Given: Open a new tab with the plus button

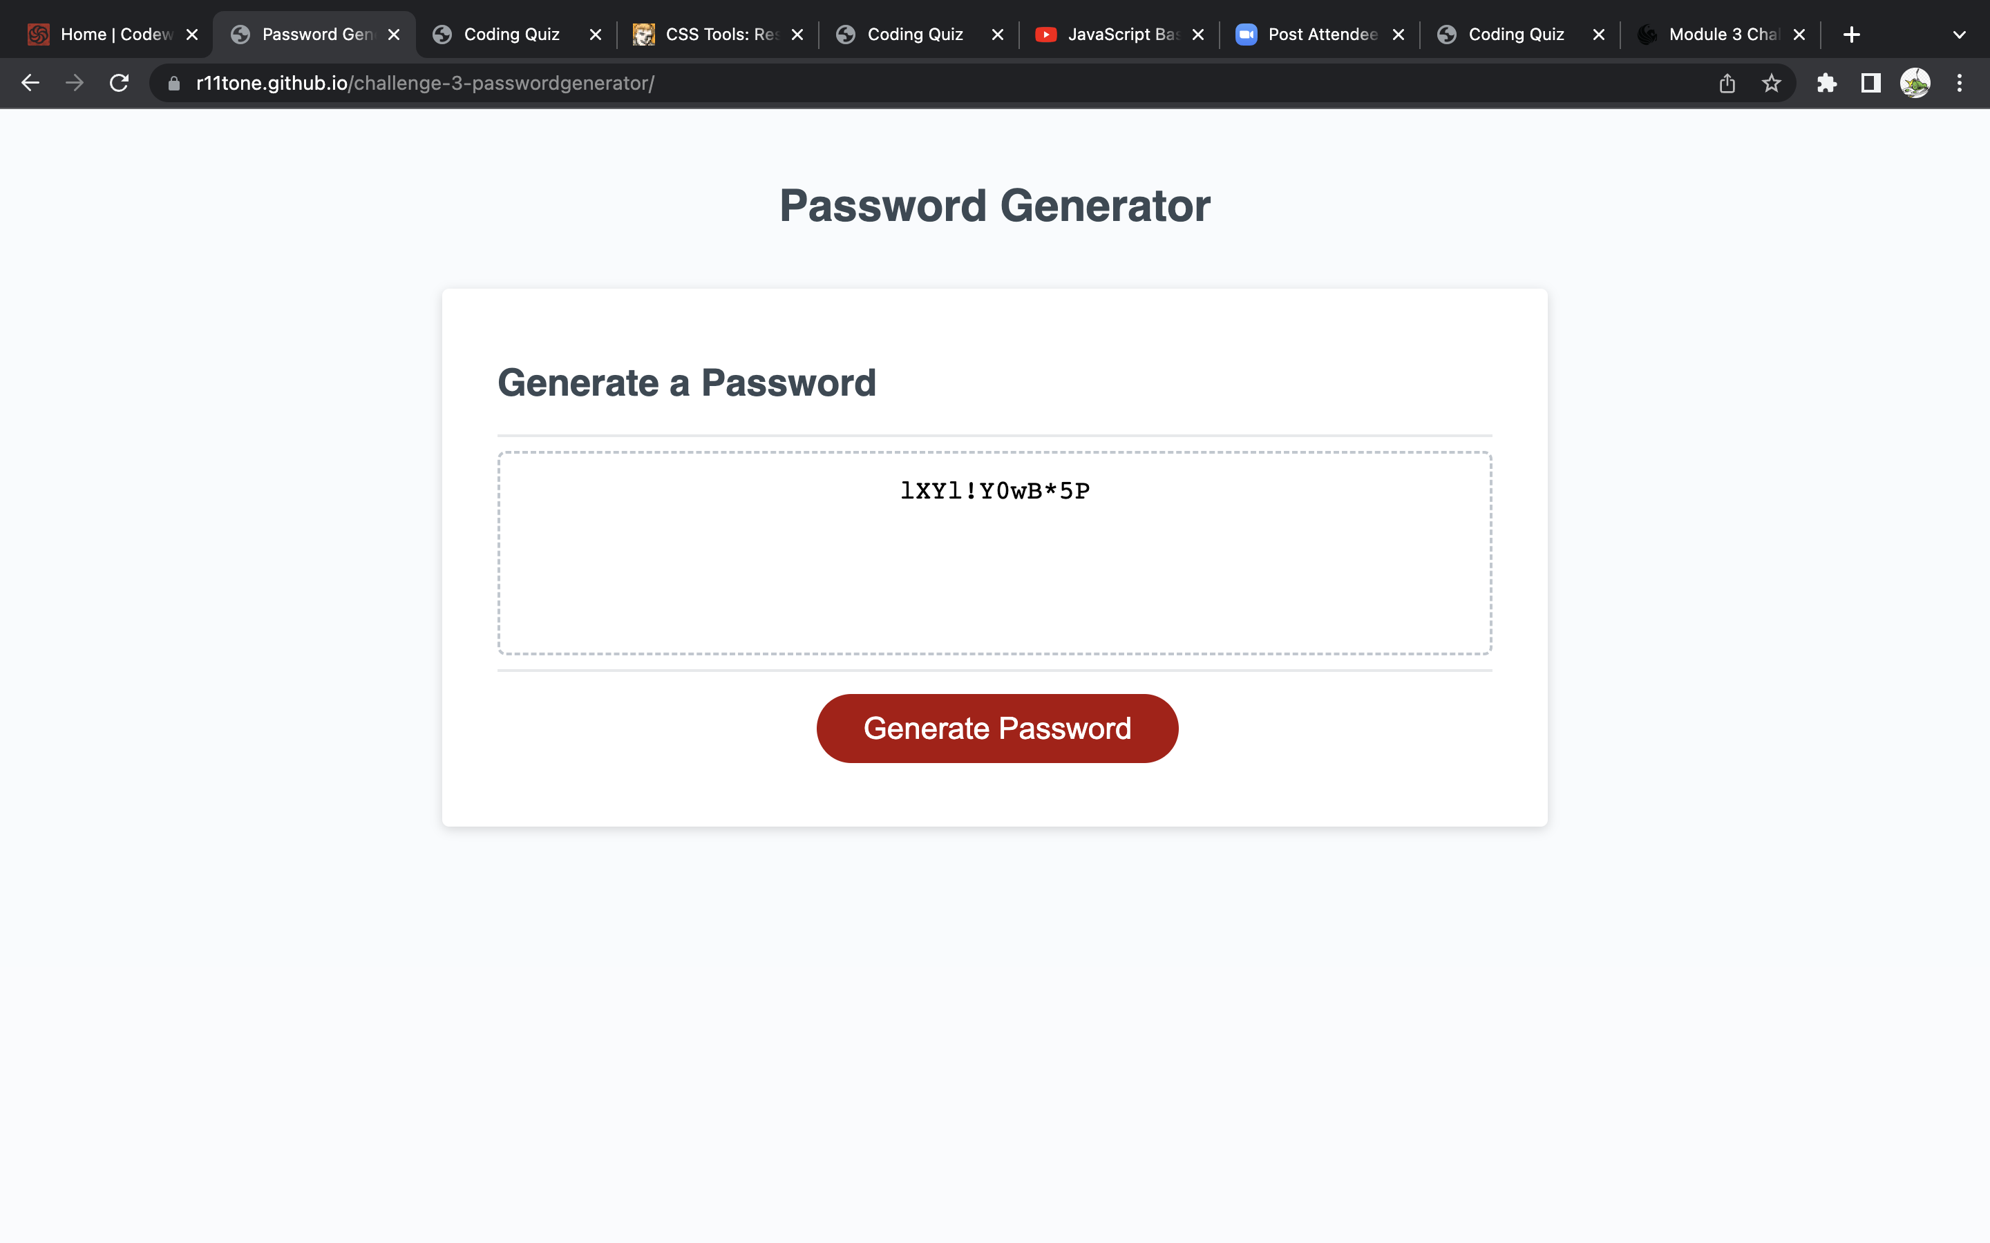Looking at the screenshot, I should (1852, 34).
